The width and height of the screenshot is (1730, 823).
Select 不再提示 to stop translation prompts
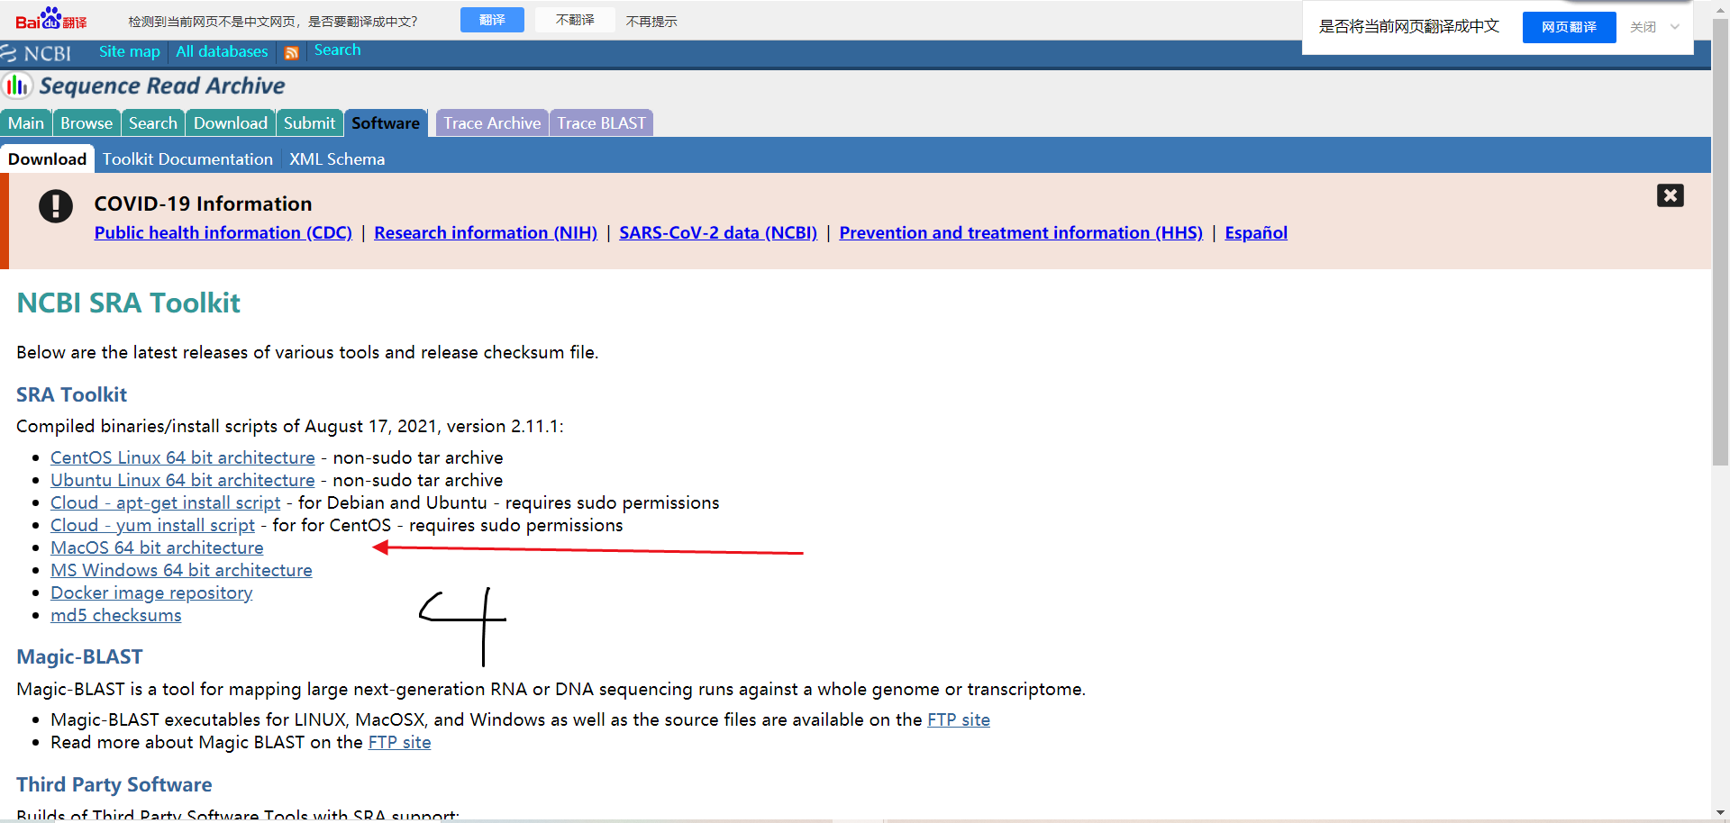click(x=651, y=21)
